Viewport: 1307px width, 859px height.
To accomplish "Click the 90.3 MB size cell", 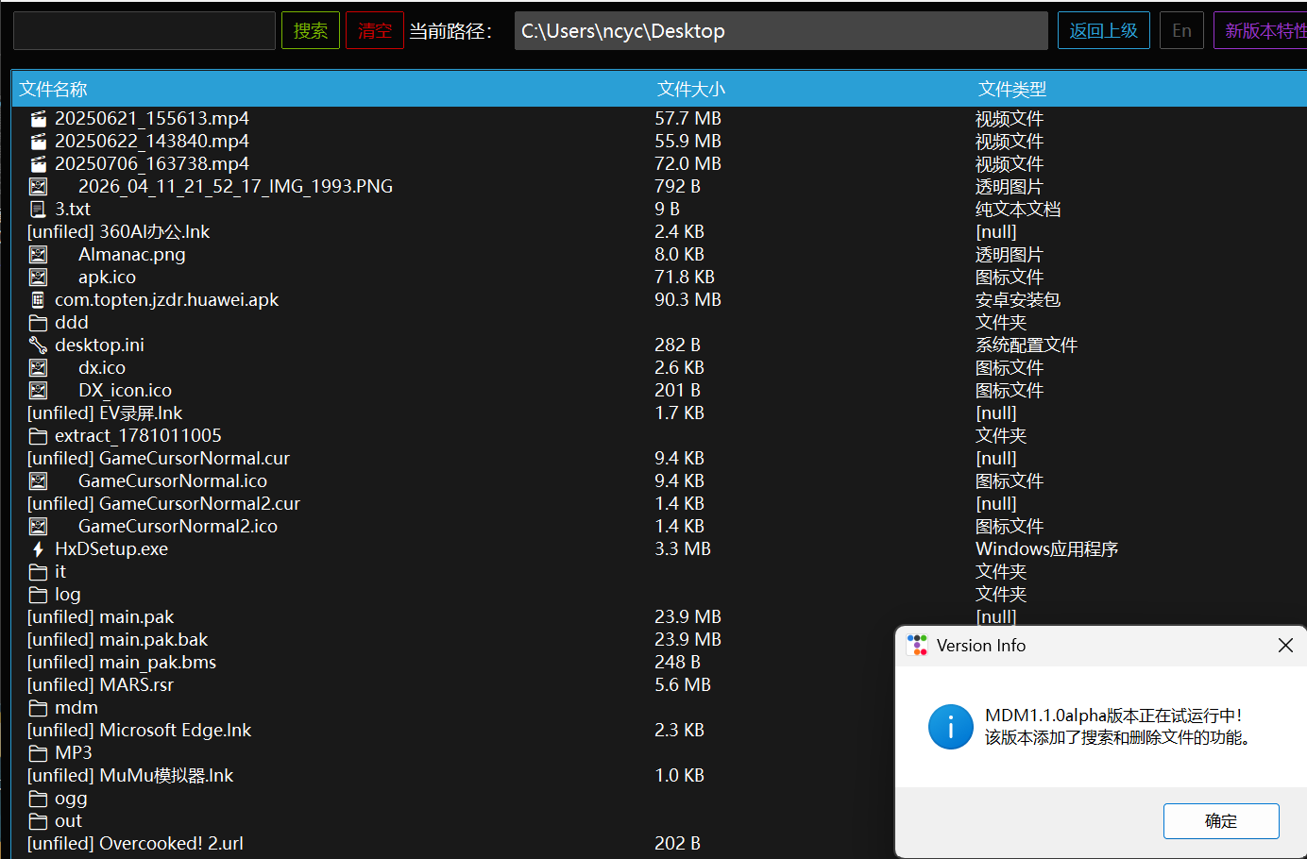I will click(x=687, y=300).
